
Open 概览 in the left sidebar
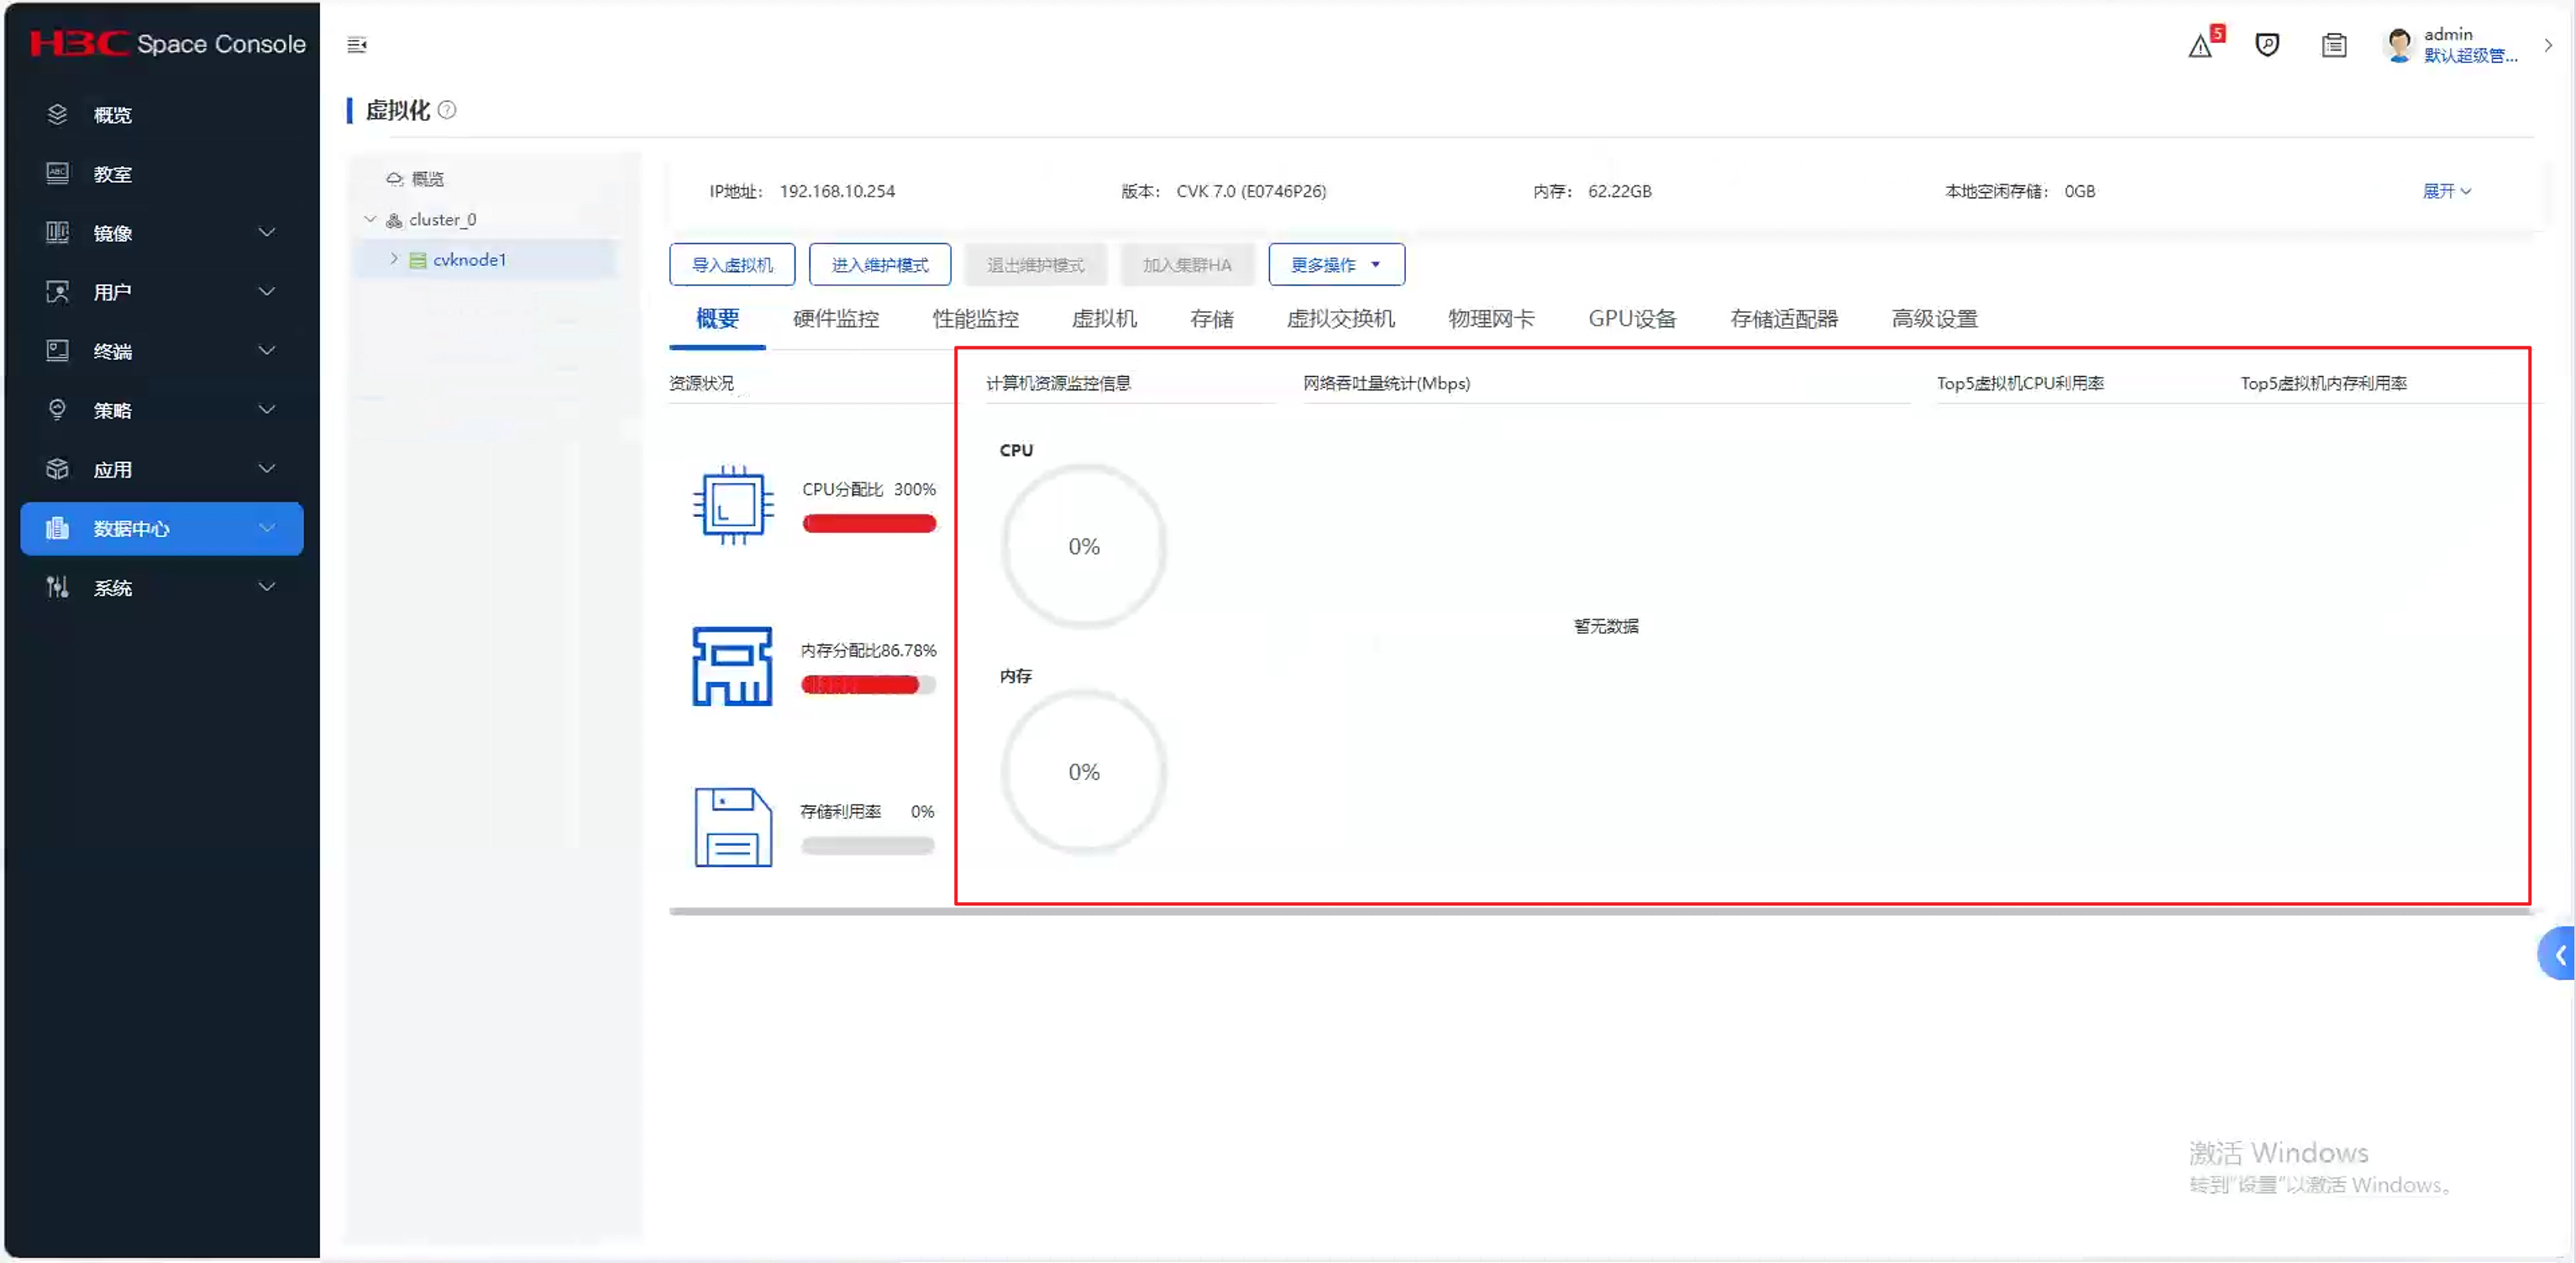pos(112,115)
